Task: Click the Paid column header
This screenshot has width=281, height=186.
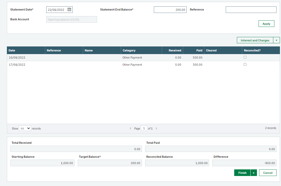Action: (x=199, y=50)
